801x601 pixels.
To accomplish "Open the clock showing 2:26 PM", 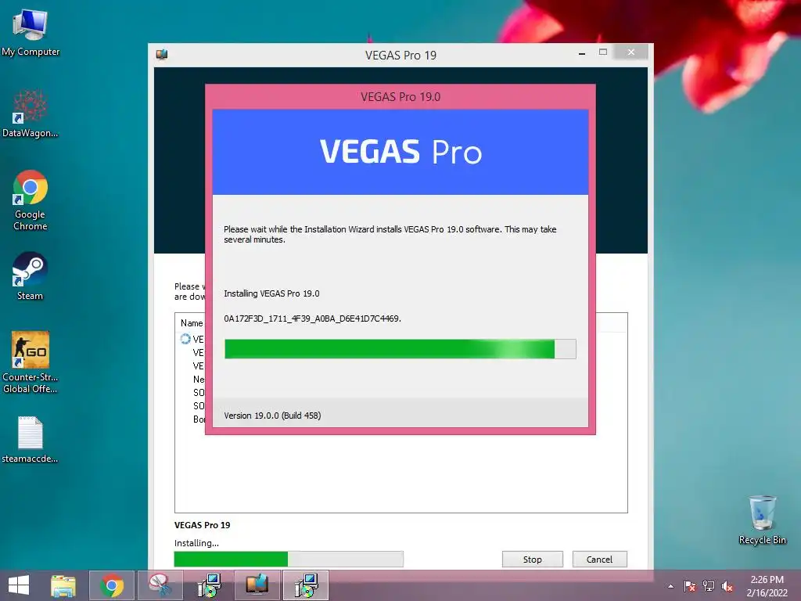I will pyautogui.click(x=767, y=586).
